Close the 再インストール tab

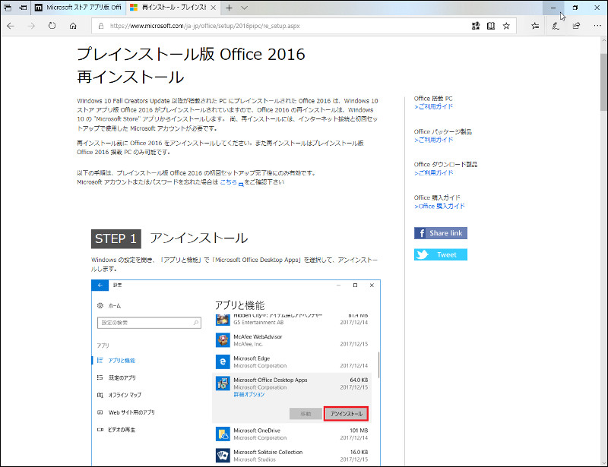214,8
